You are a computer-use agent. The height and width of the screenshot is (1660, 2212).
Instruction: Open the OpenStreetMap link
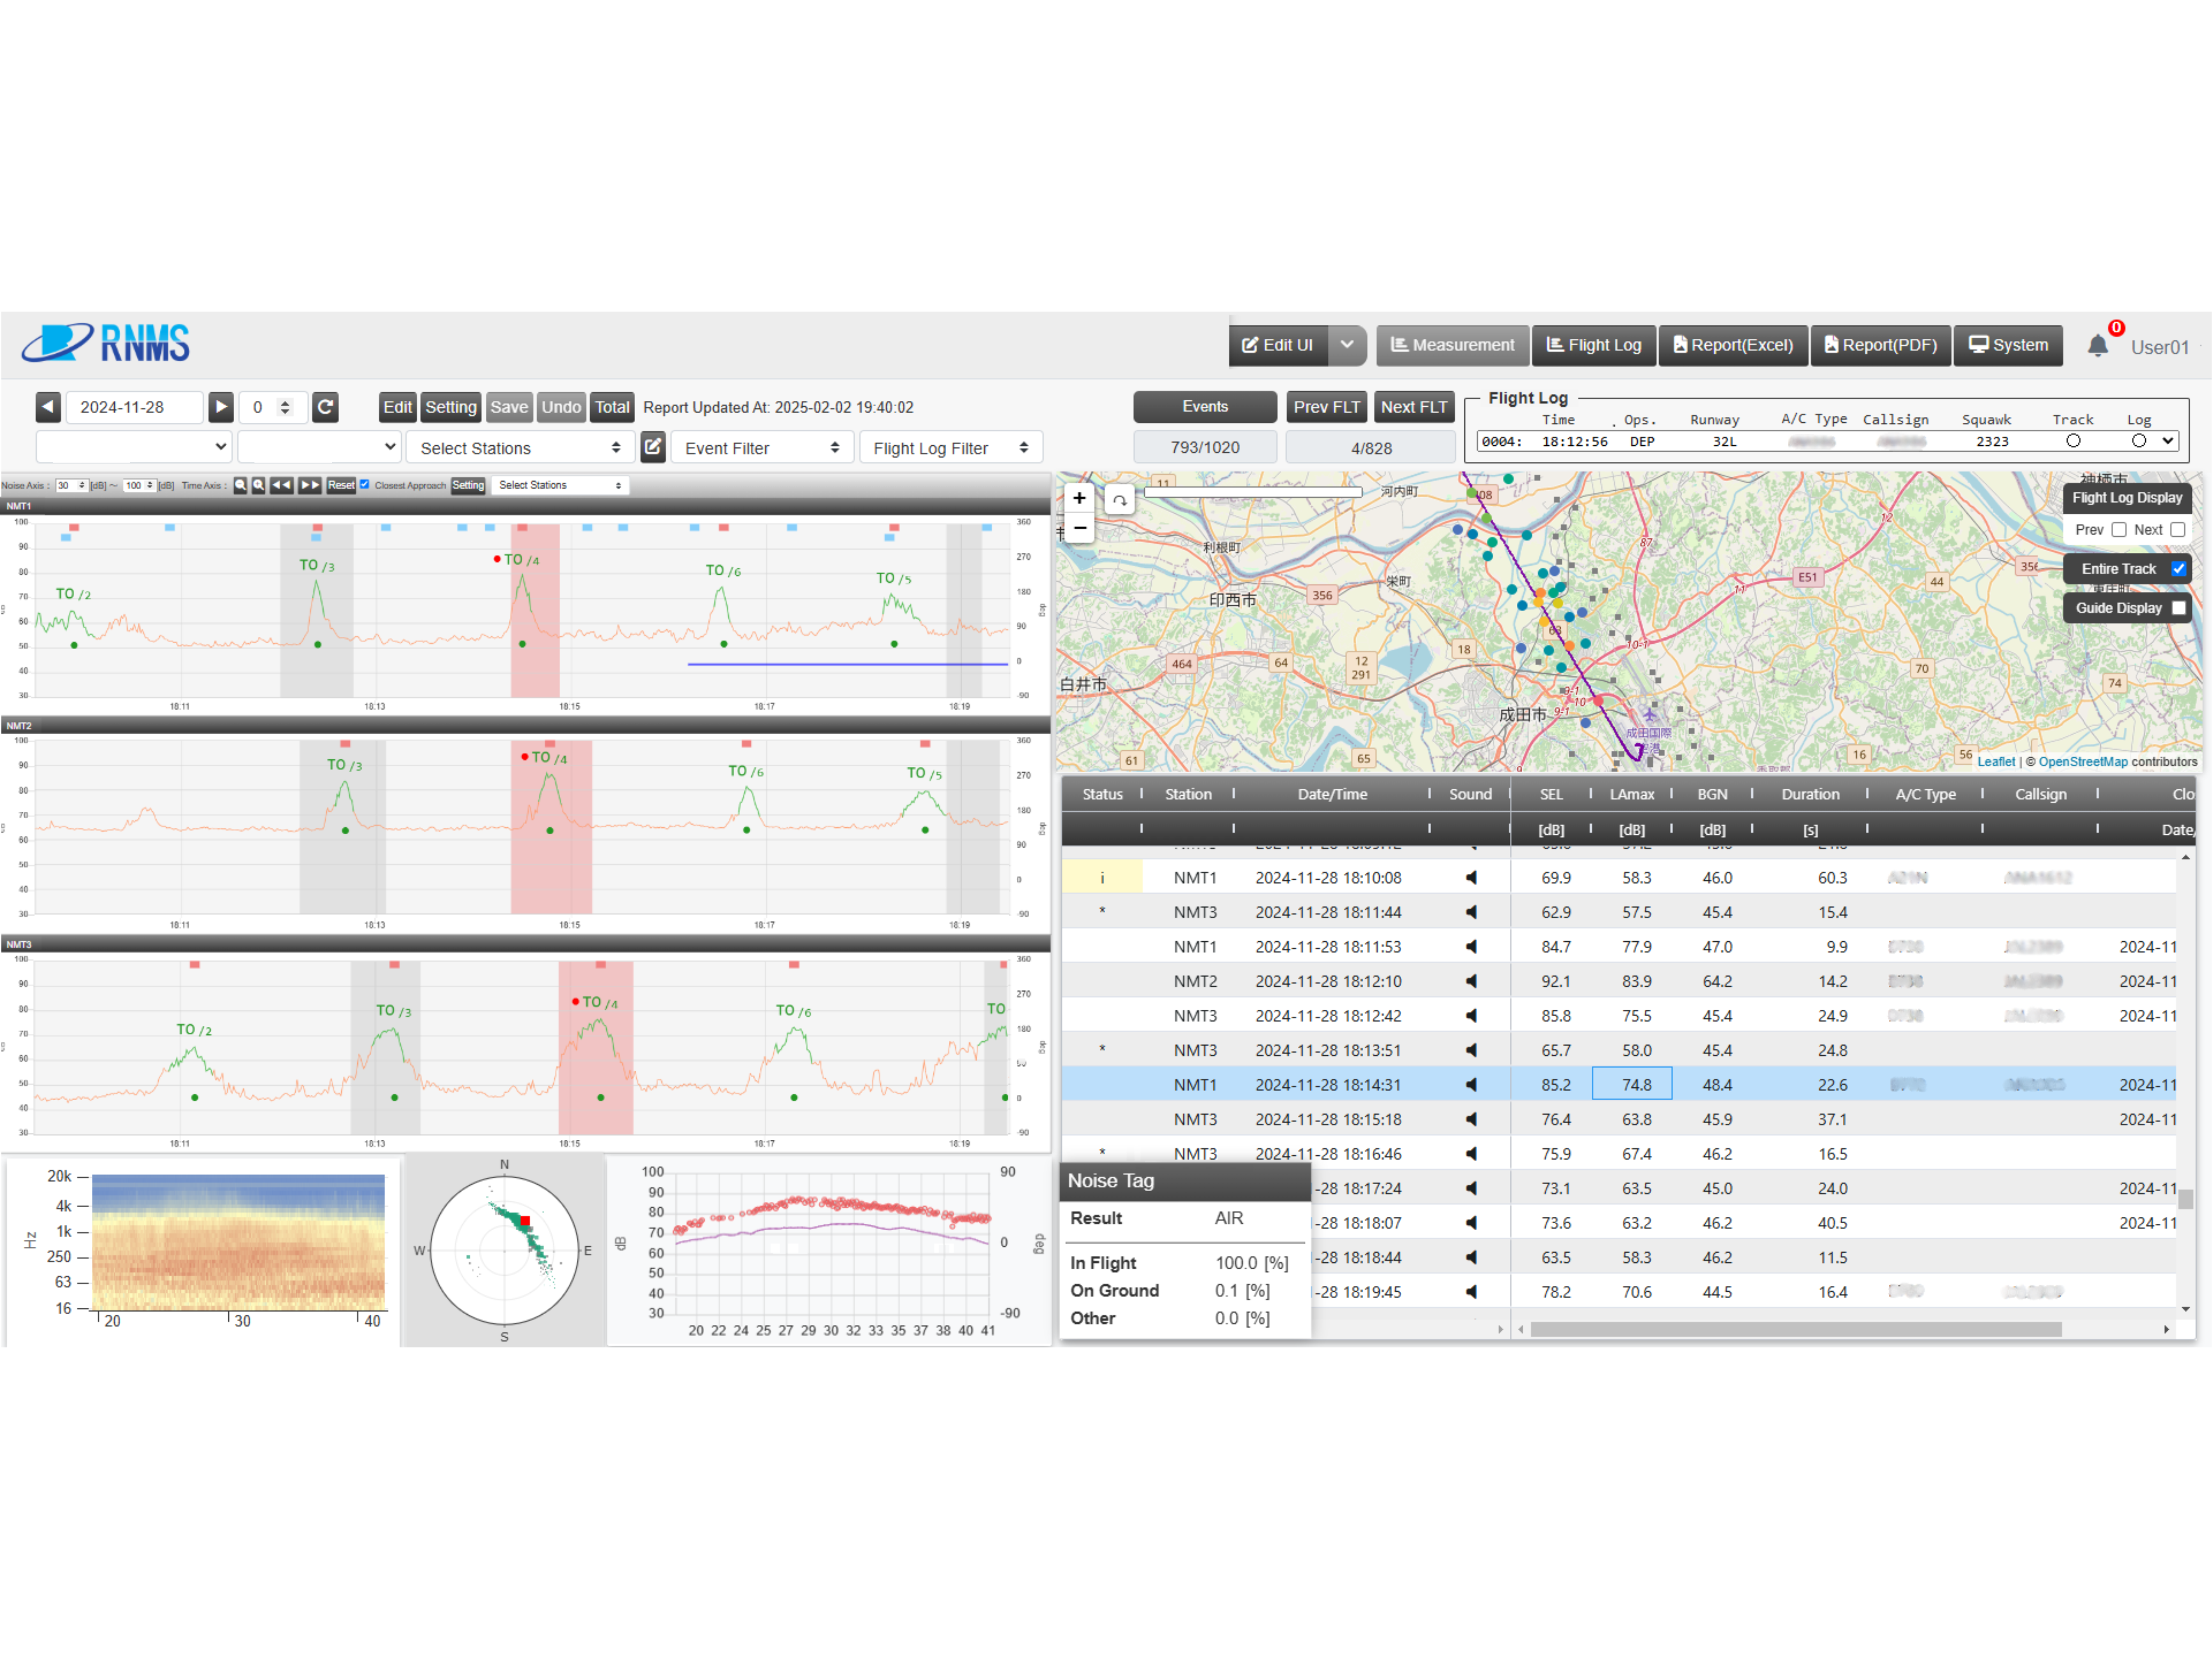click(x=2083, y=762)
